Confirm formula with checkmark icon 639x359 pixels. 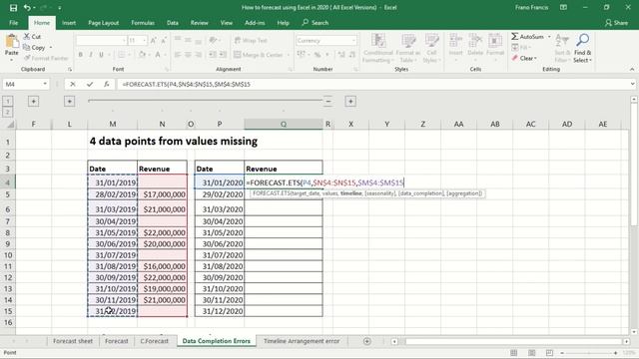(90, 84)
